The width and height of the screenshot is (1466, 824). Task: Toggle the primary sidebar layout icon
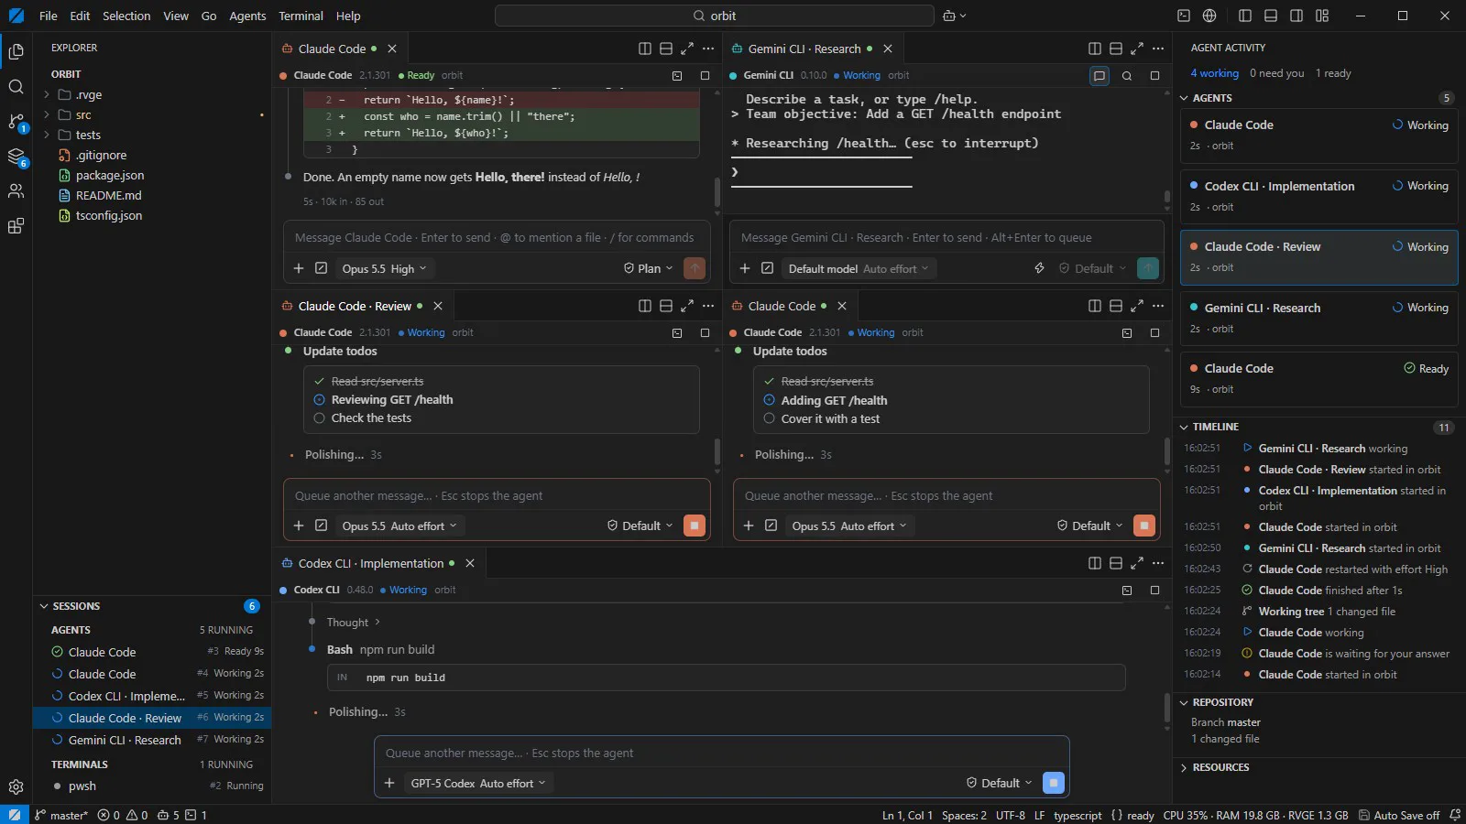pyautogui.click(x=1245, y=16)
